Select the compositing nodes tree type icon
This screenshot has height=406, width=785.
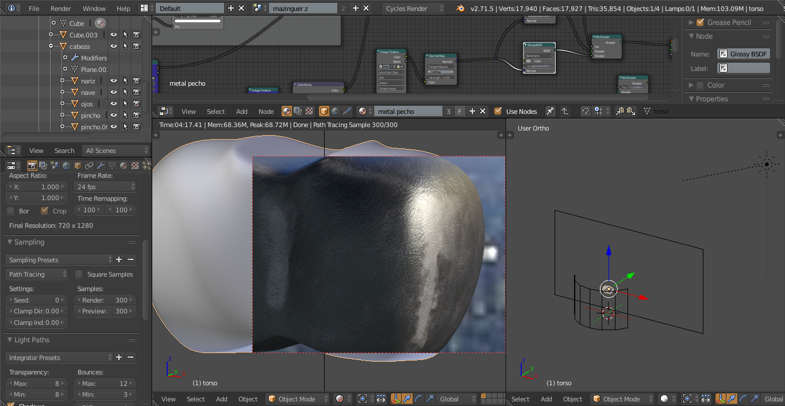298,111
